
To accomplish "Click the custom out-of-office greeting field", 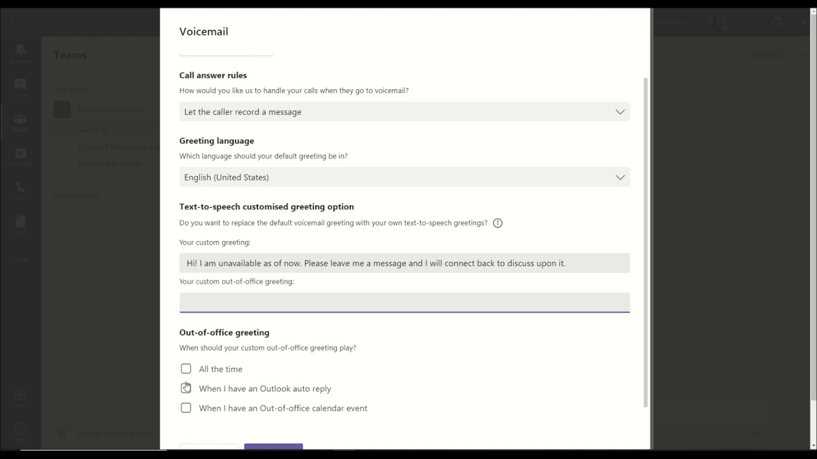I will 404,302.
